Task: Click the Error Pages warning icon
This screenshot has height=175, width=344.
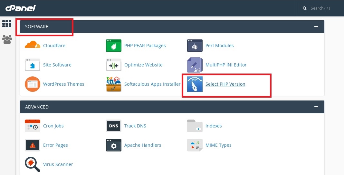Action: tap(33, 145)
